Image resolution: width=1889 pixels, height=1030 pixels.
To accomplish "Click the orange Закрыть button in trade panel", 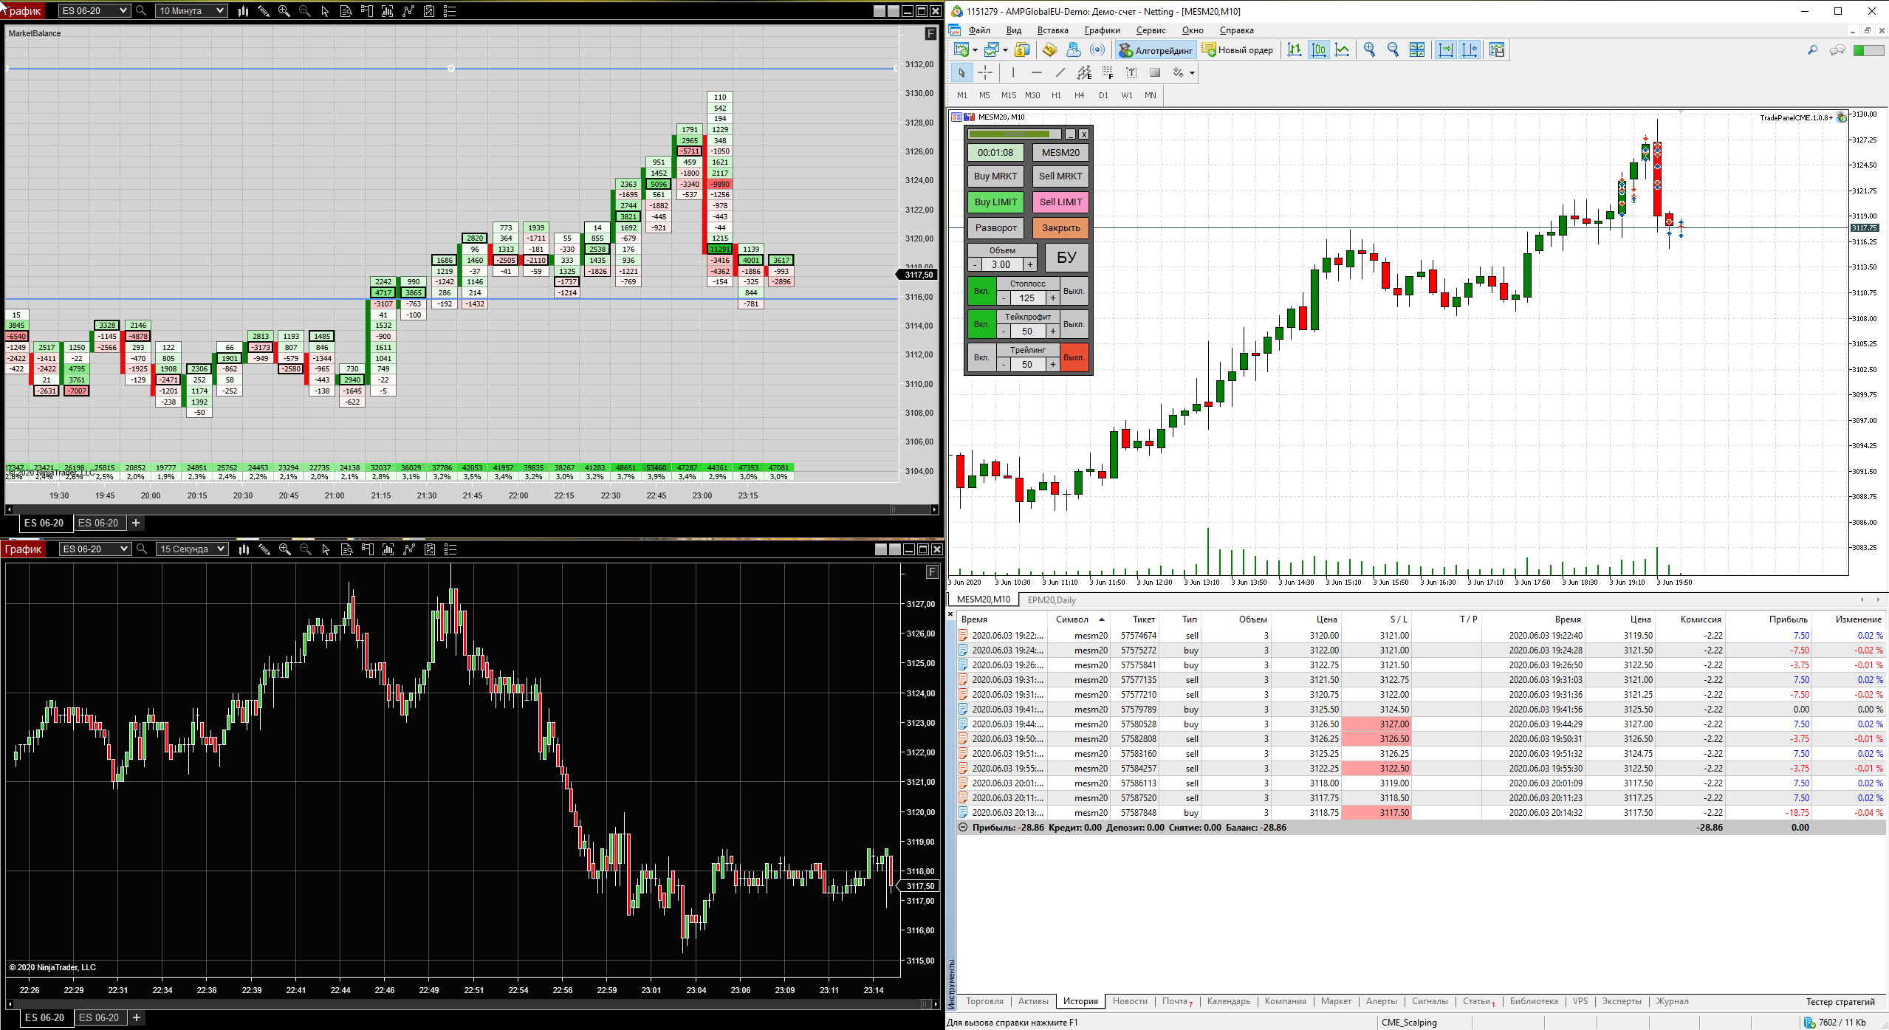I will 1060,228.
